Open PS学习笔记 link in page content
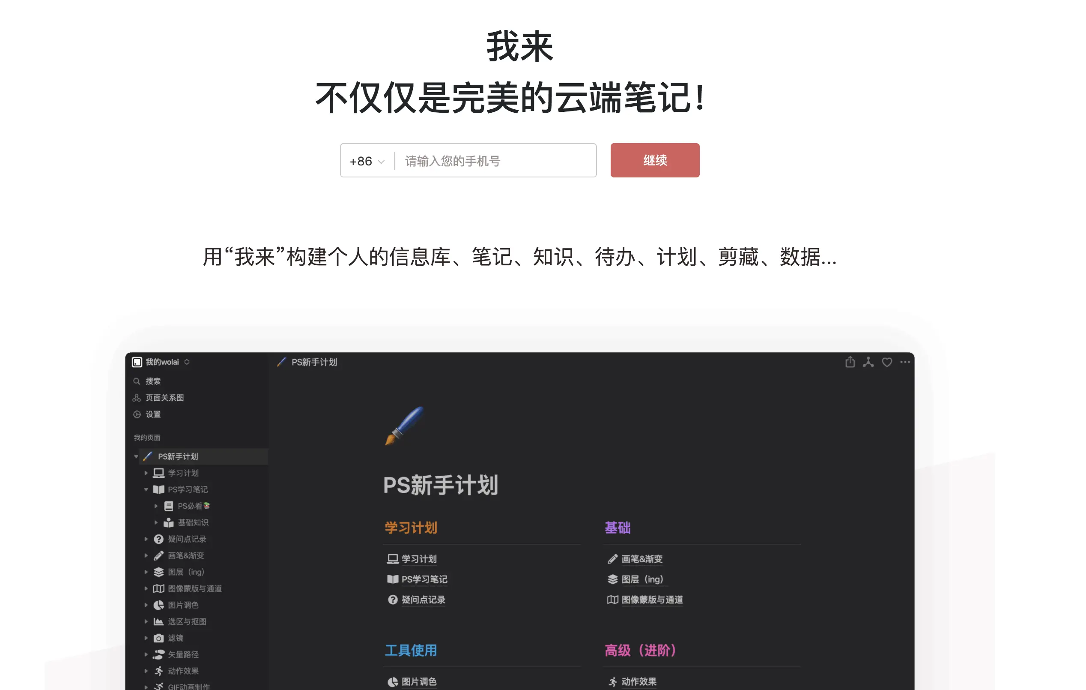 (x=424, y=579)
